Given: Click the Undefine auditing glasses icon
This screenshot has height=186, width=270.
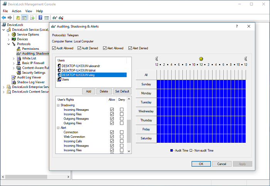Looking at the screenshot, I should pyautogui.click(x=61, y=18).
